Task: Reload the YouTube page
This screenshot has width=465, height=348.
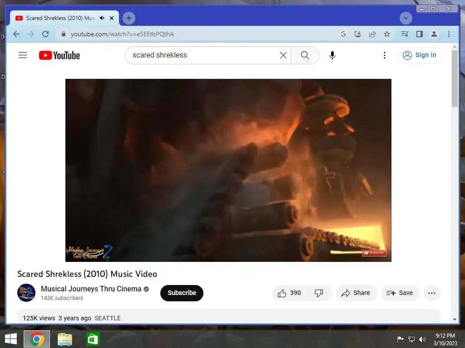Action: (45, 34)
